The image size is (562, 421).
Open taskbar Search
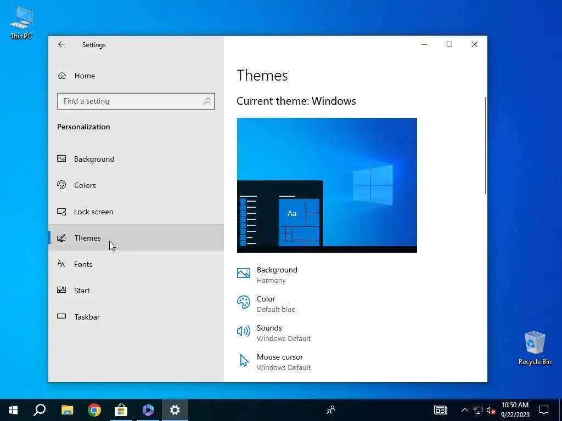tap(40, 410)
